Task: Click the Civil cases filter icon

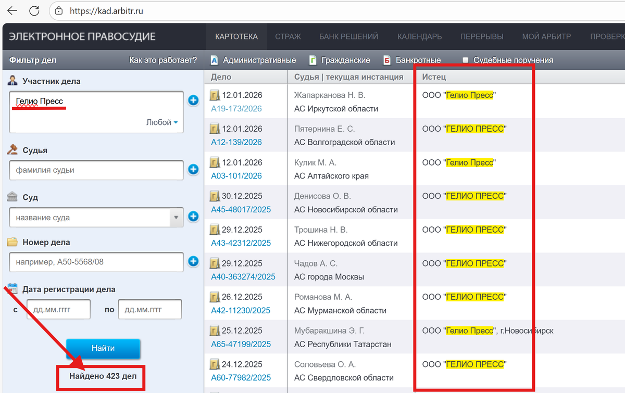Action: point(312,60)
